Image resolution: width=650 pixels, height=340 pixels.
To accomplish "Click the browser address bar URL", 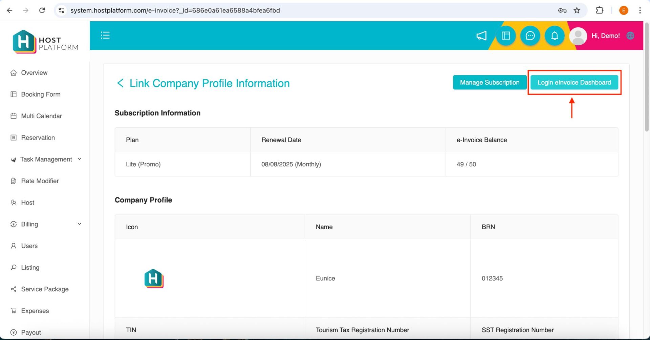I will [175, 10].
